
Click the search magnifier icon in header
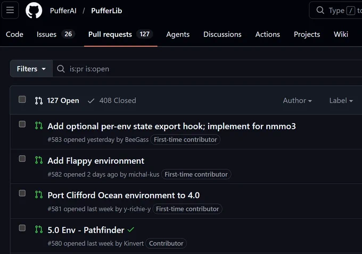pyautogui.click(x=320, y=10)
